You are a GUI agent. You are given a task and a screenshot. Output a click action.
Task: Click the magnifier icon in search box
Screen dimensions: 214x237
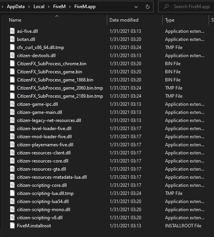click(166, 7)
